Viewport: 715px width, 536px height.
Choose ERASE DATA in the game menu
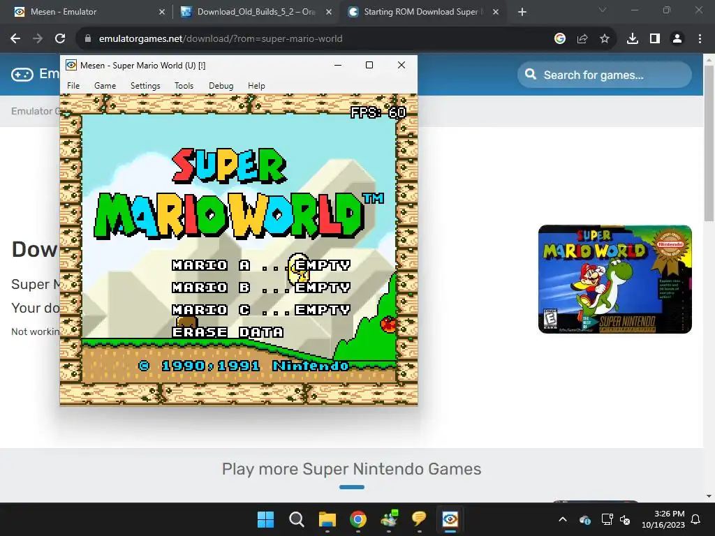(228, 332)
